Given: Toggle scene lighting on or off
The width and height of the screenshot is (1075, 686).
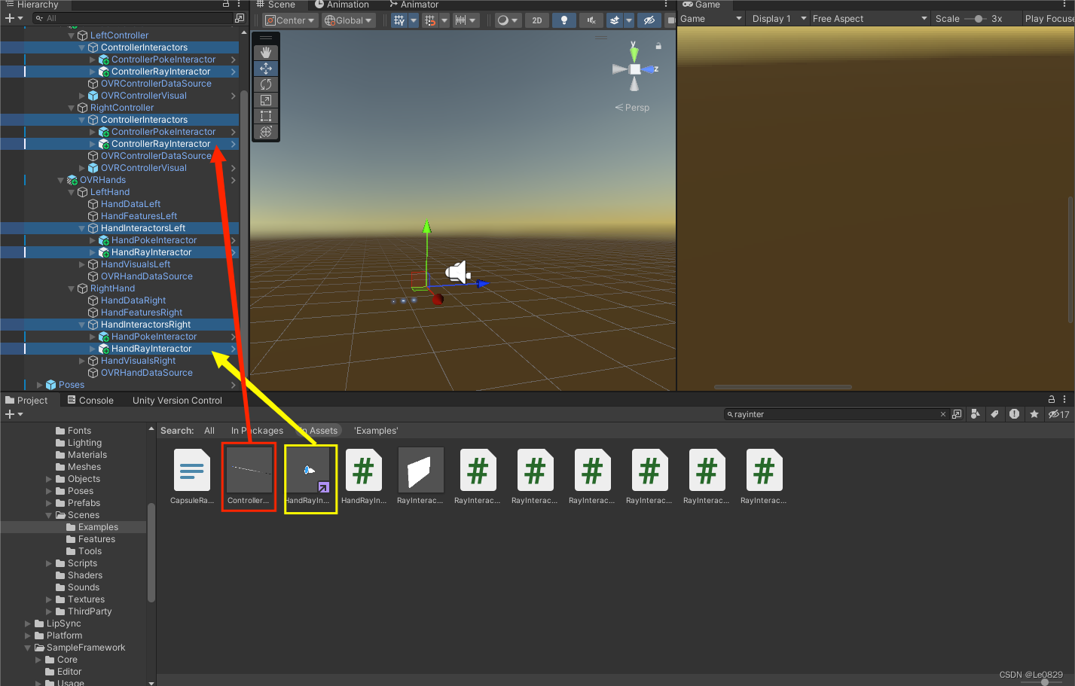Looking at the screenshot, I should (563, 20).
